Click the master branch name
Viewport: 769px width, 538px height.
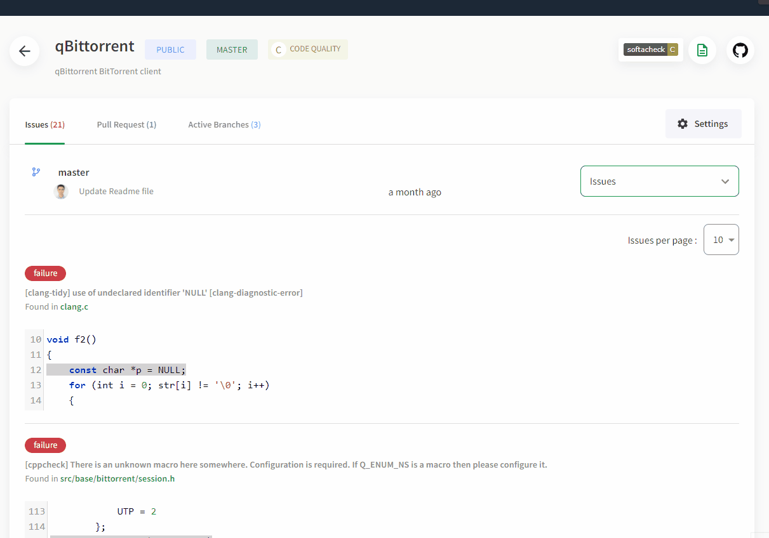click(x=74, y=173)
